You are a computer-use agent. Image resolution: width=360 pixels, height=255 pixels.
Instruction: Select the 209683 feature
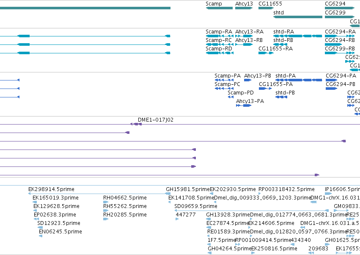(311, 253)
